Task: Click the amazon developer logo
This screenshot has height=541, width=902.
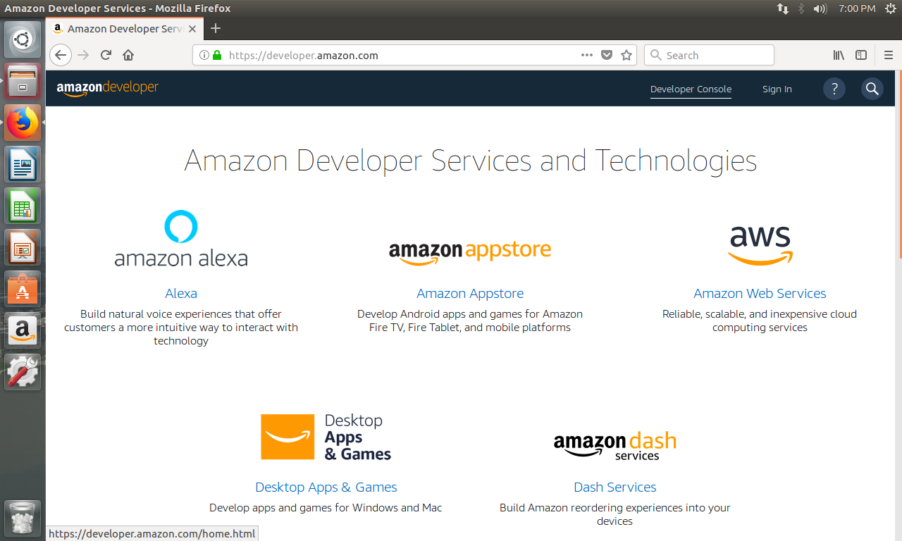Action: [108, 89]
